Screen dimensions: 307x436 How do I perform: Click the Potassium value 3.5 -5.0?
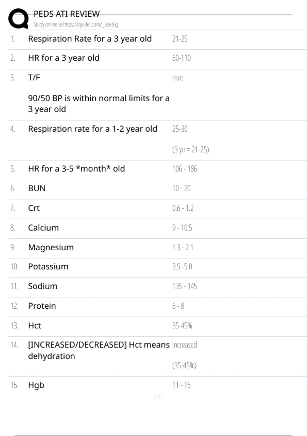(182, 267)
